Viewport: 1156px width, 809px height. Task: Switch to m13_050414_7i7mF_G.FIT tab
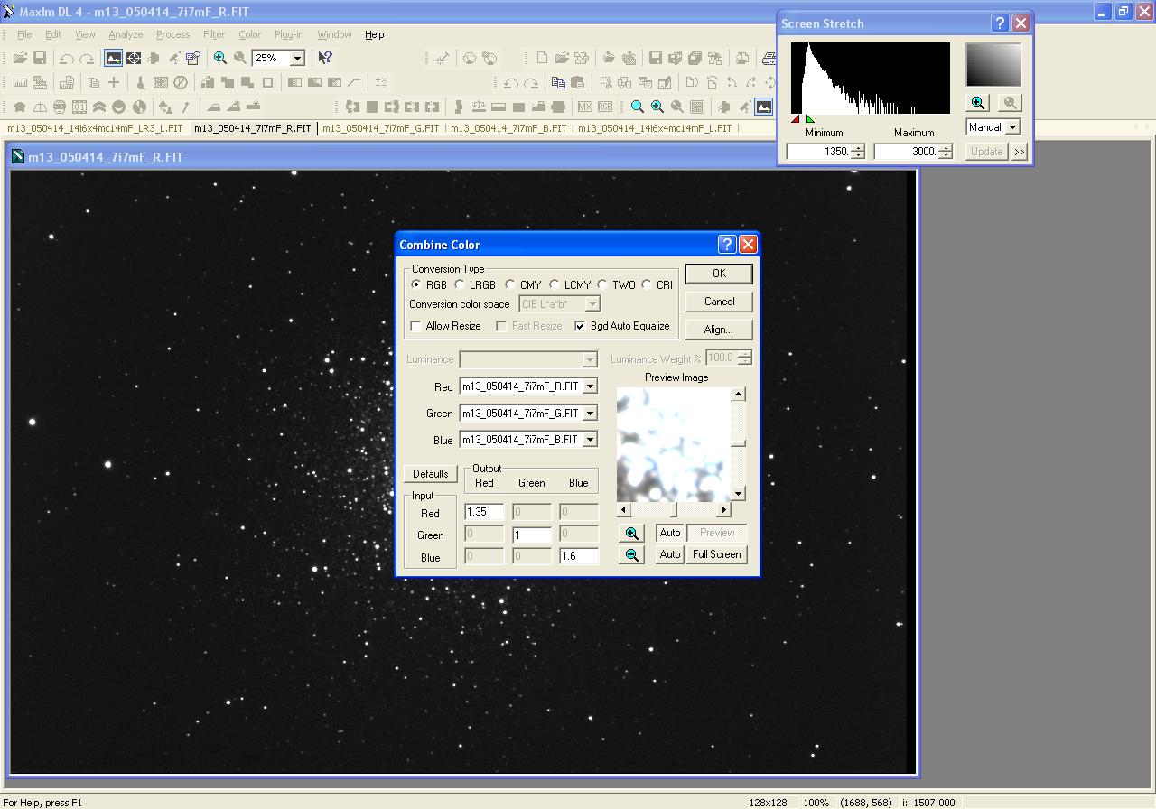click(x=380, y=128)
